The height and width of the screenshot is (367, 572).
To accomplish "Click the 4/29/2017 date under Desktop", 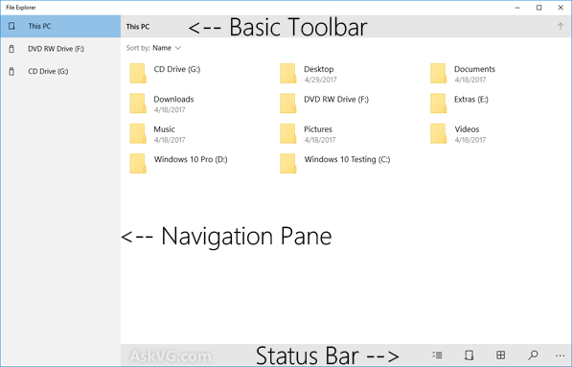I will click(x=320, y=80).
